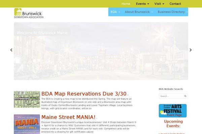Open the Home menu item
Screen dimensions: 202x134
[126, 4]
